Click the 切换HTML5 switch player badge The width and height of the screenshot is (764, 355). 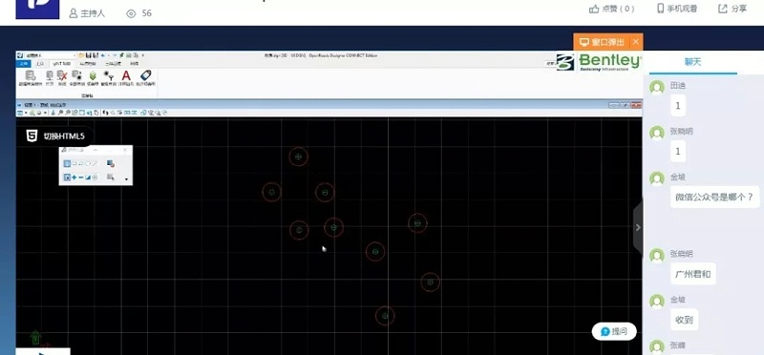[x=55, y=136]
